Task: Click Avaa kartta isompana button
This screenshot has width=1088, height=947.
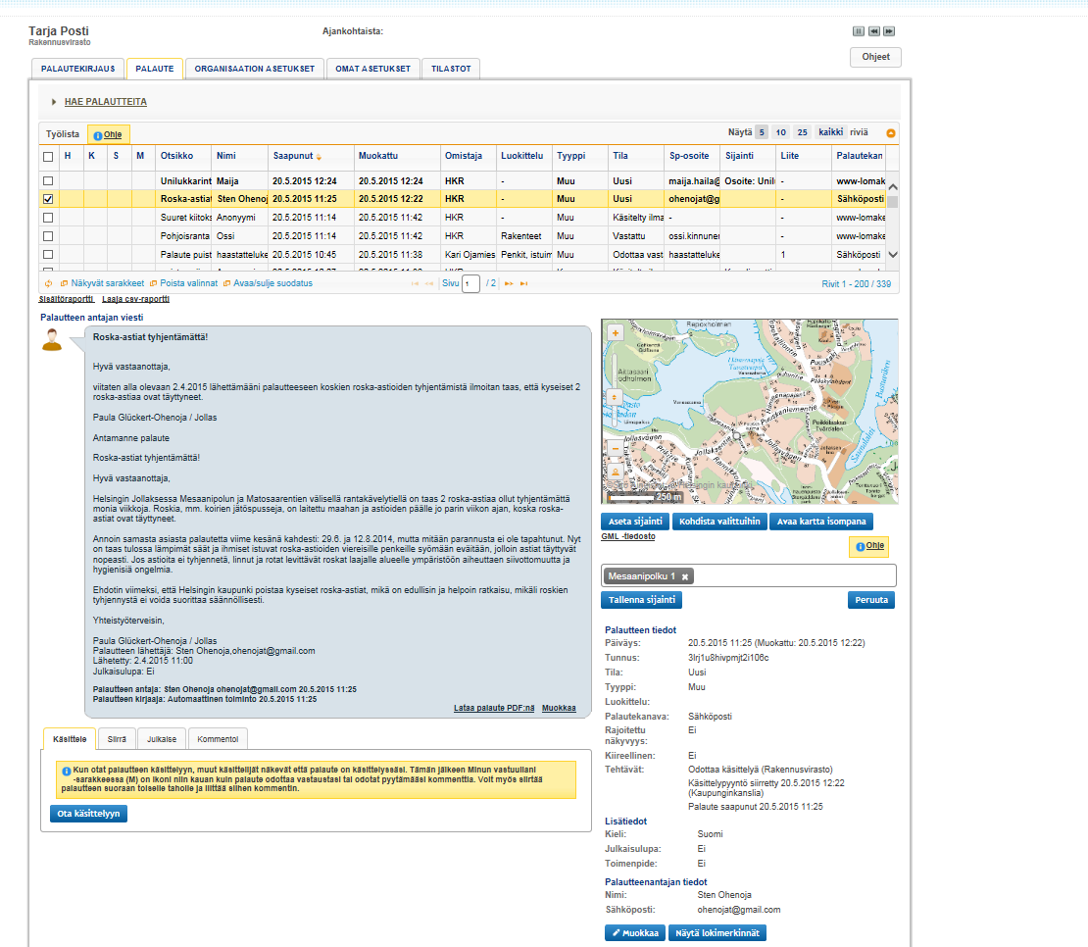Action: (821, 522)
